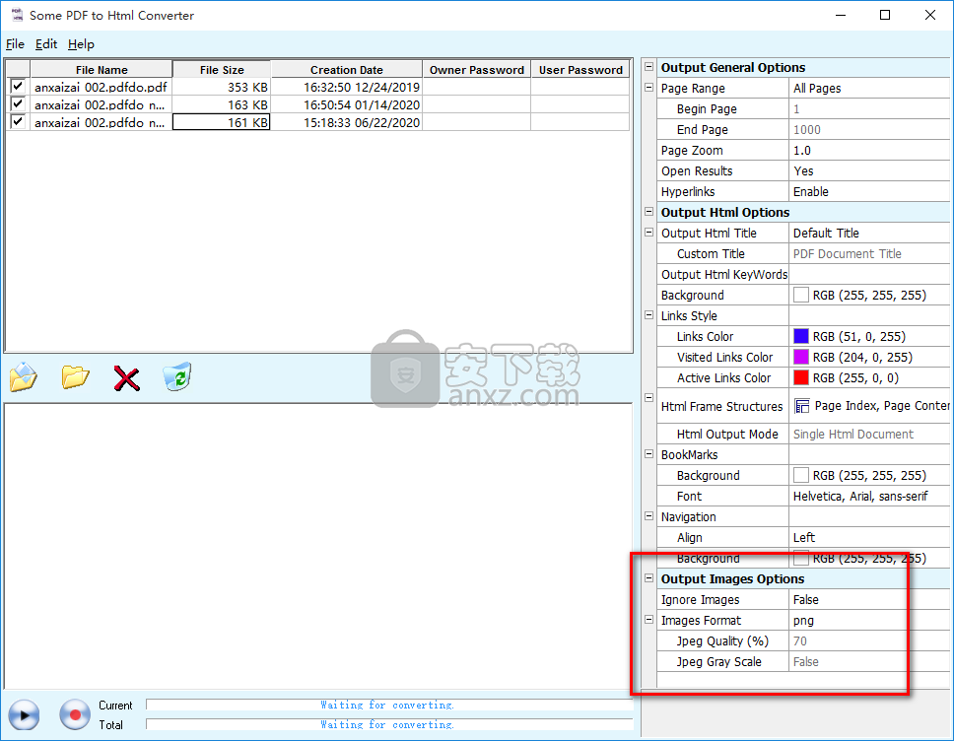Click the Page Zoom value 1.0
The image size is (954, 741).
click(870, 150)
